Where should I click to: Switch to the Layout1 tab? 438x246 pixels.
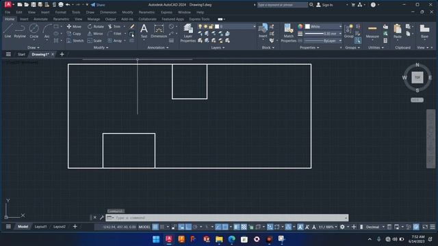[x=40, y=227]
